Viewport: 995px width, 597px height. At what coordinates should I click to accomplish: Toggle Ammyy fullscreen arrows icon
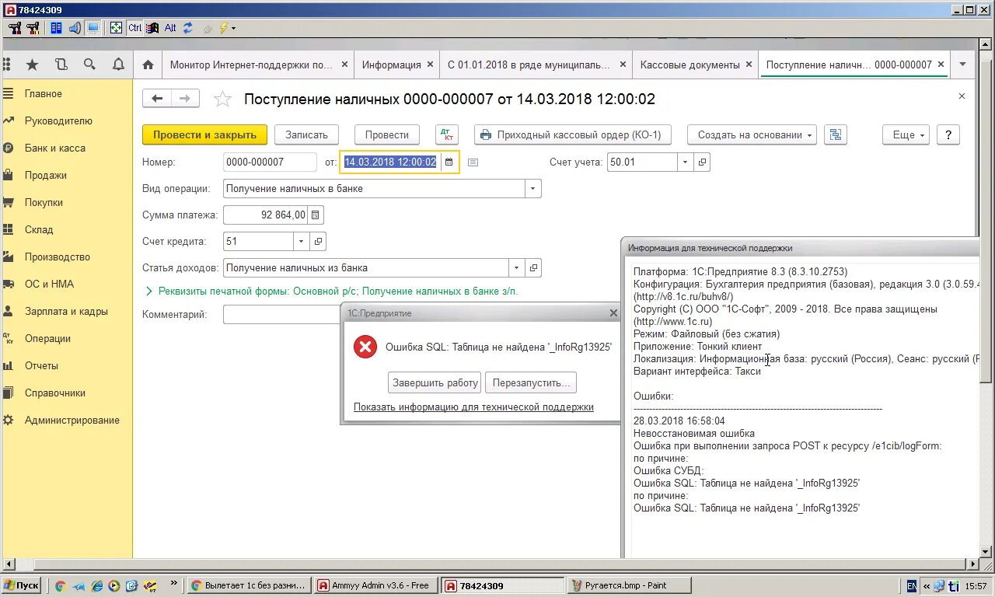pos(116,28)
